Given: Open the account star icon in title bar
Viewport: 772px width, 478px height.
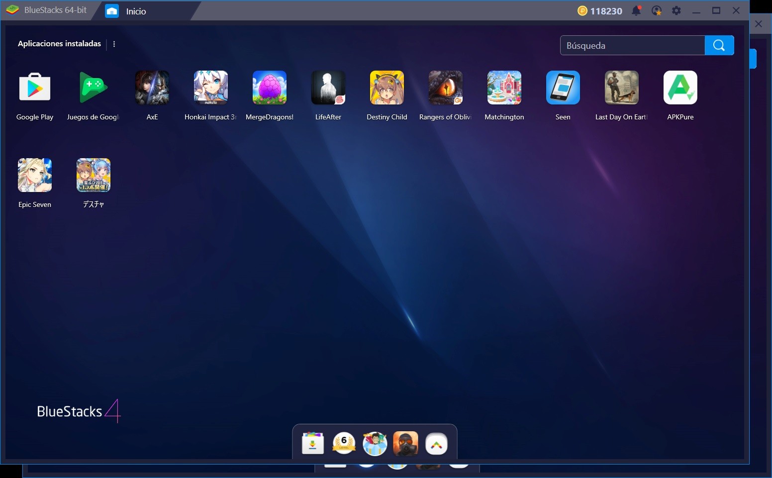Looking at the screenshot, I should coord(657,10).
